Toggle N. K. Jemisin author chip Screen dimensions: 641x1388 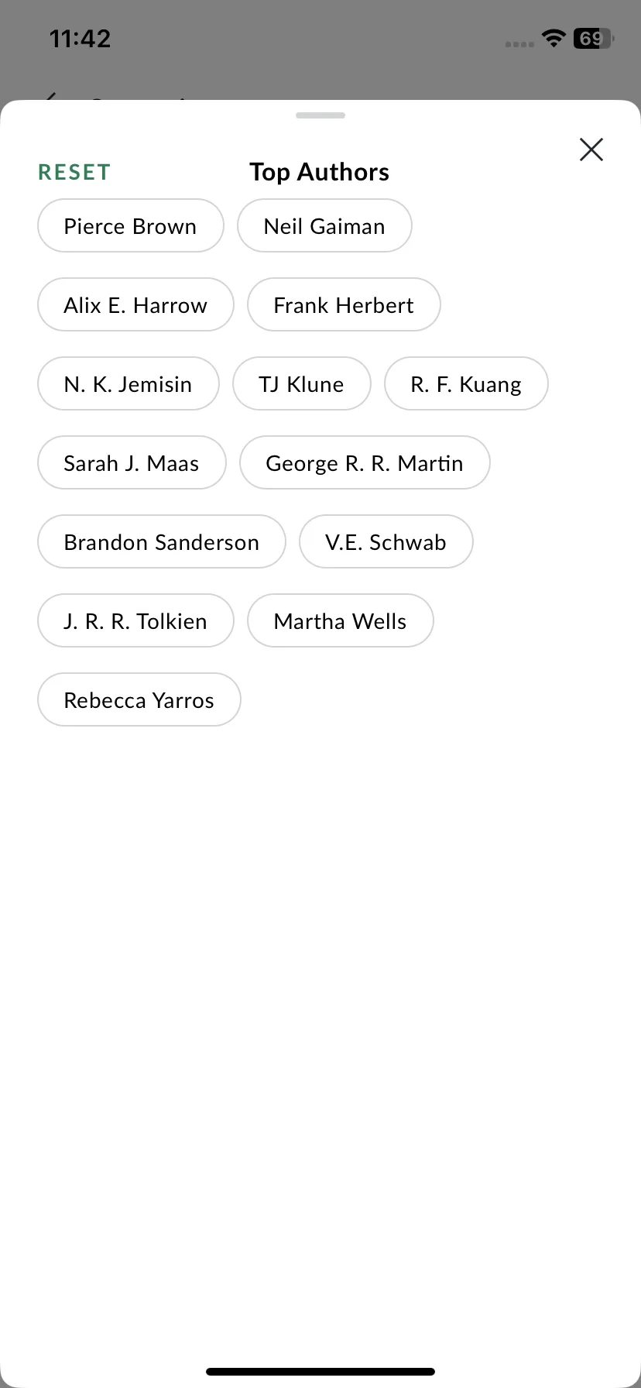(x=129, y=383)
